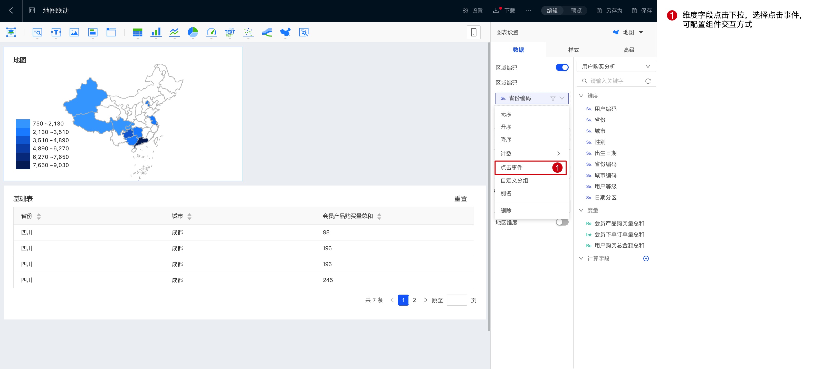Click the custom chart cursor icon
821x369 pixels.
pyautogui.click(x=304, y=32)
